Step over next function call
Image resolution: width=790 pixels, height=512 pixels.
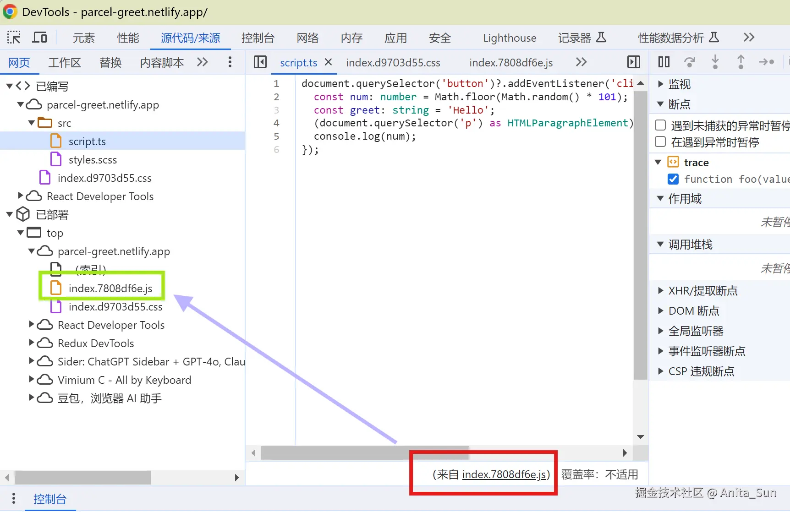[690, 62]
